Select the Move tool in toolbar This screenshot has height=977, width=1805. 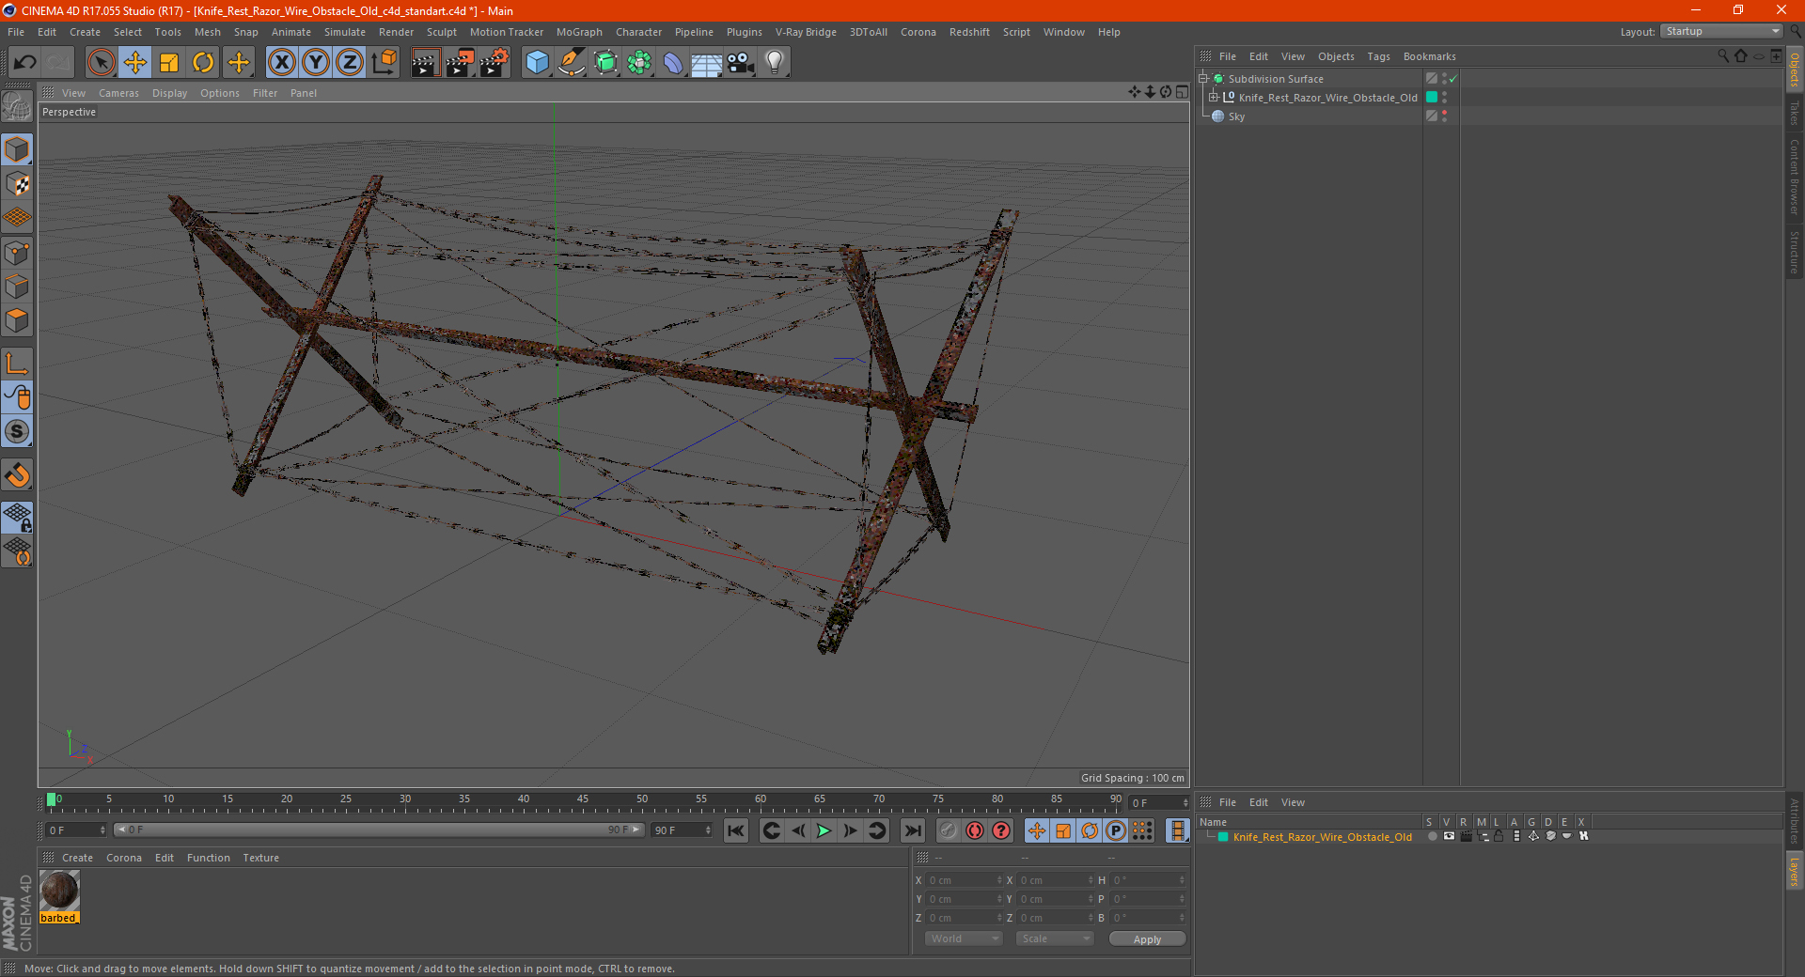click(135, 63)
